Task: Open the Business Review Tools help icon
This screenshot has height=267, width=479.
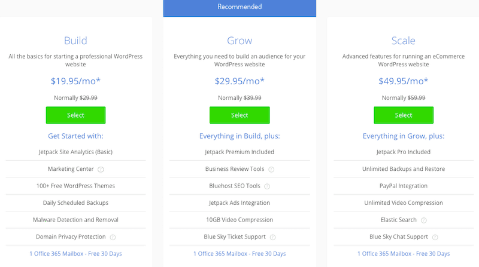Action: click(271, 169)
